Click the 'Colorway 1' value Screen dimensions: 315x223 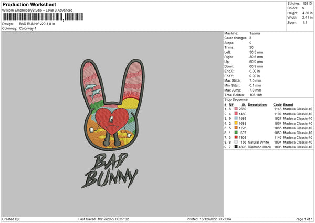tap(28, 28)
